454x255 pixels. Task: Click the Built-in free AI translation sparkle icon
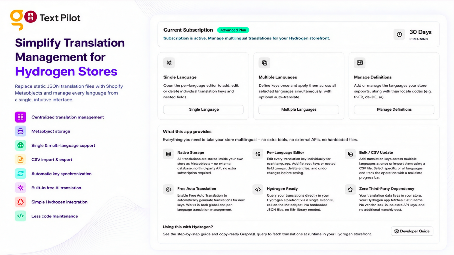pyautogui.click(x=20, y=188)
